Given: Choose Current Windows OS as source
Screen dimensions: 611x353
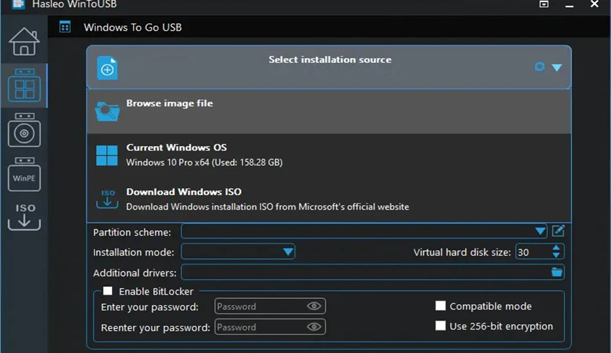Looking at the screenshot, I should (329, 155).
